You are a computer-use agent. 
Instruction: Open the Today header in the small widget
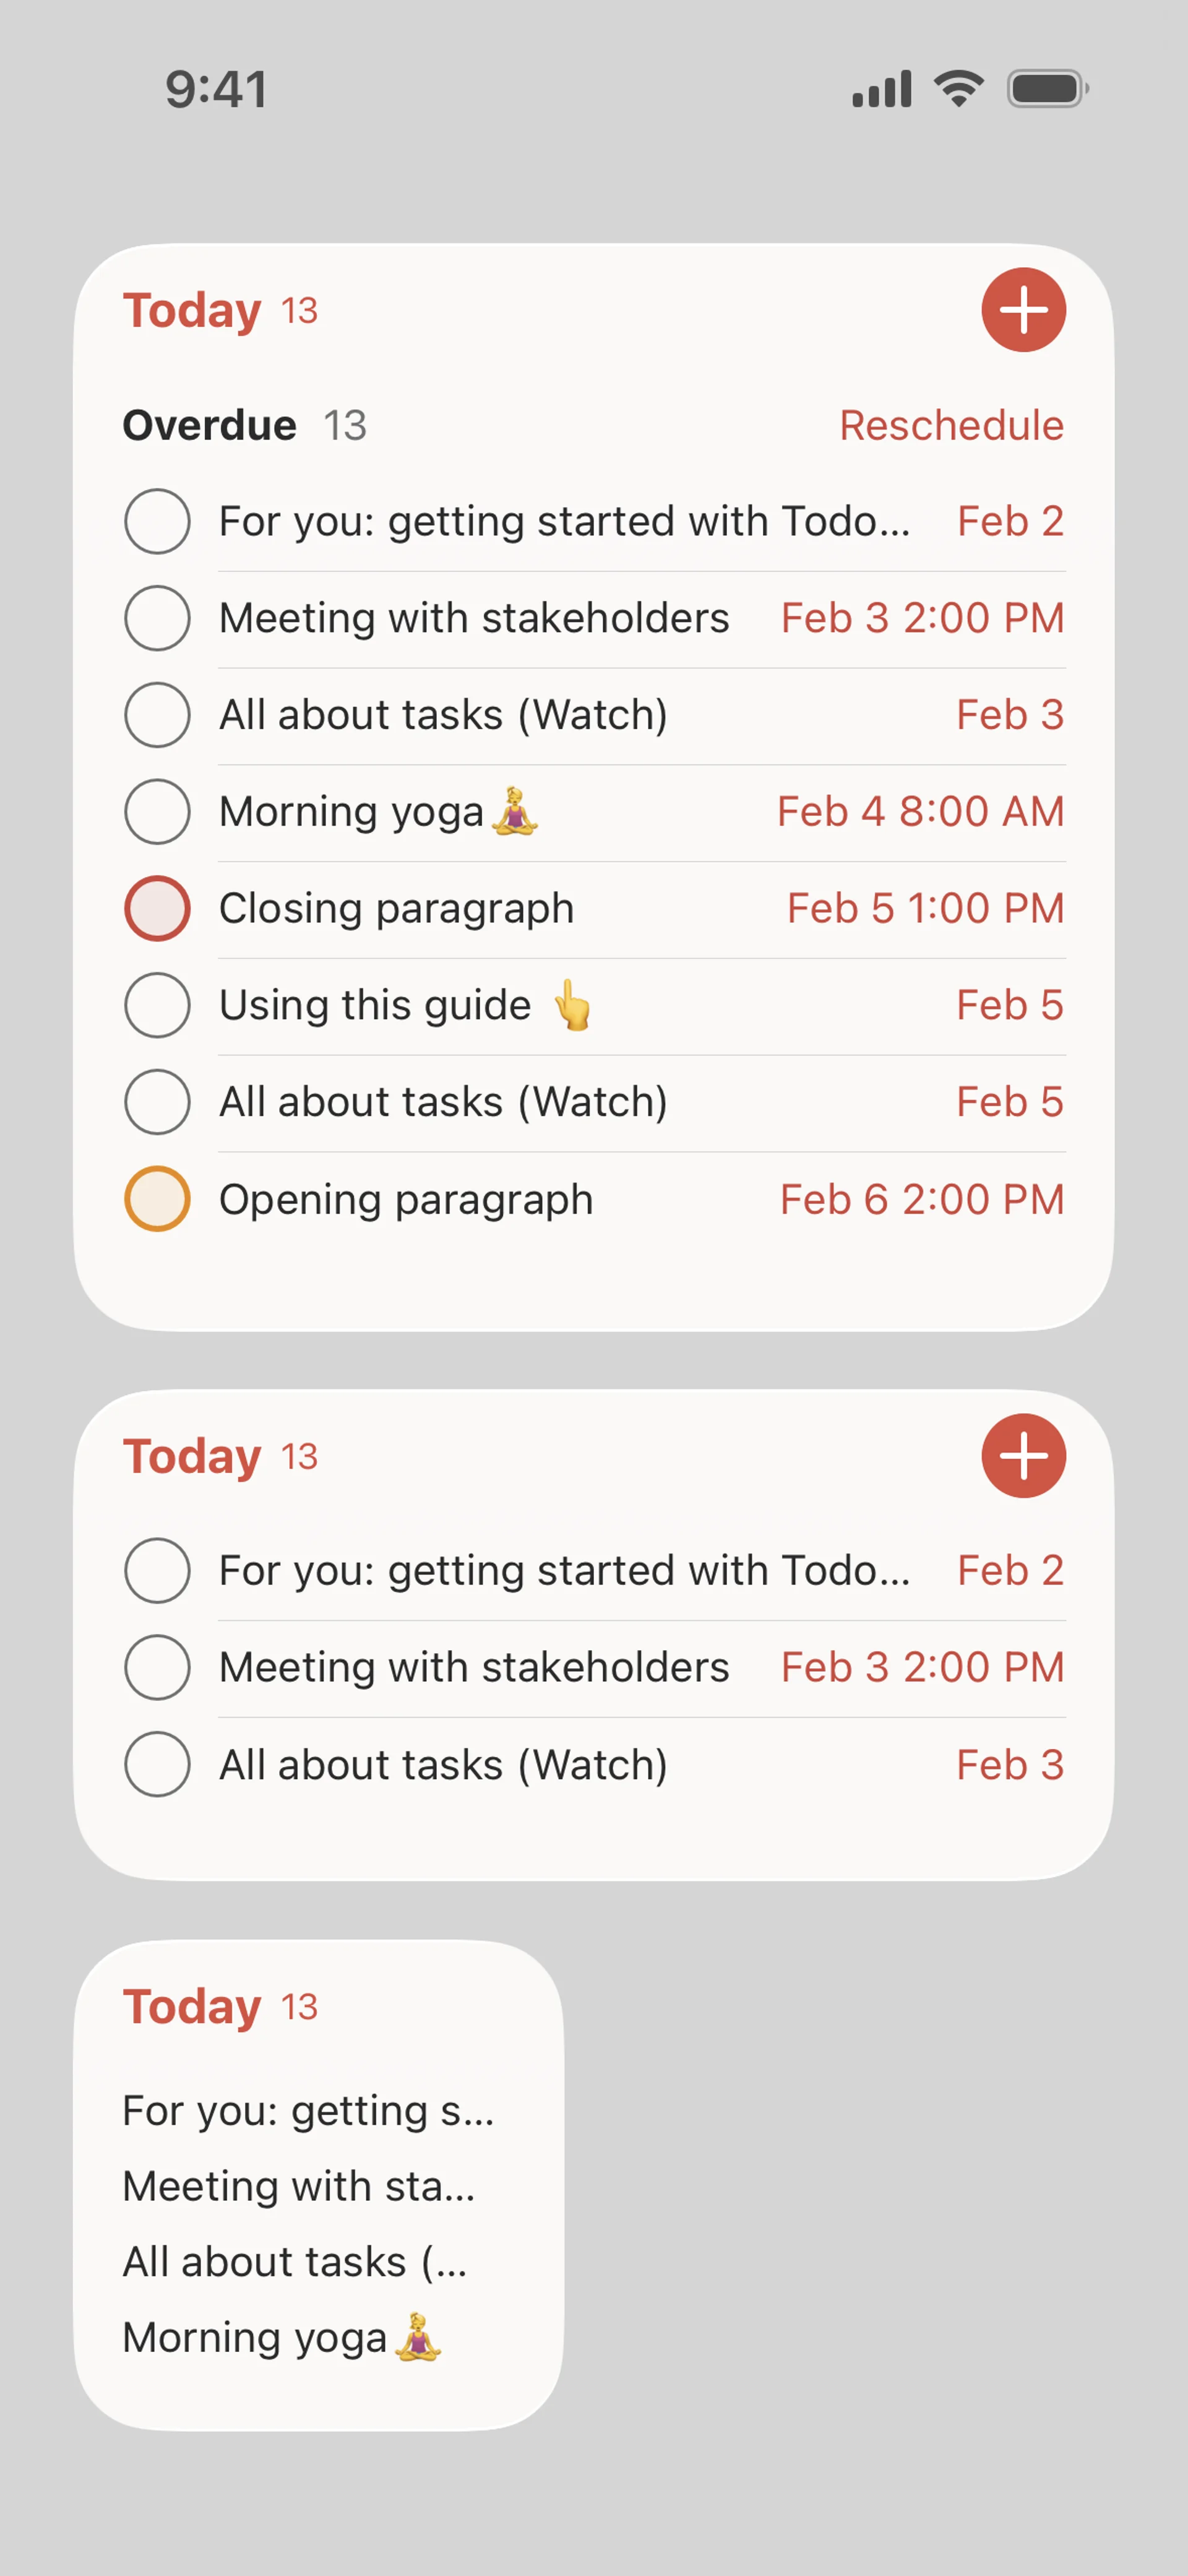click(192, 2006)
